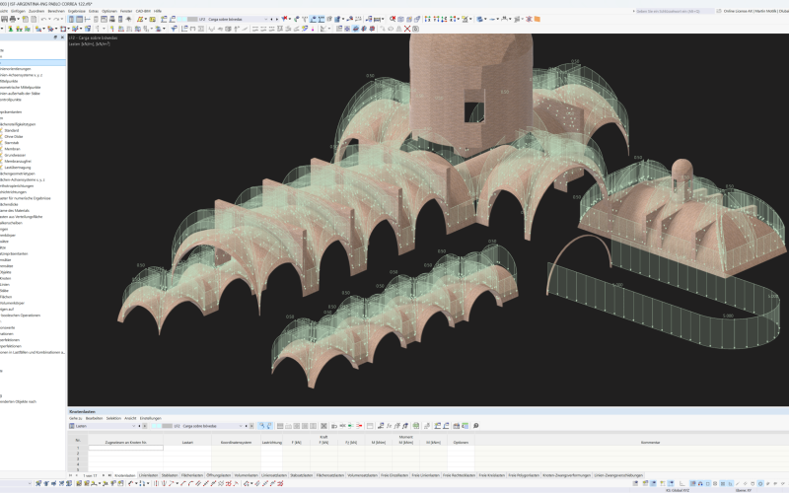The height and width of the screenshot is (493, 789).
Task: Toggle the second highlighted load values button in main toolbar
Action: click(321, 19)
